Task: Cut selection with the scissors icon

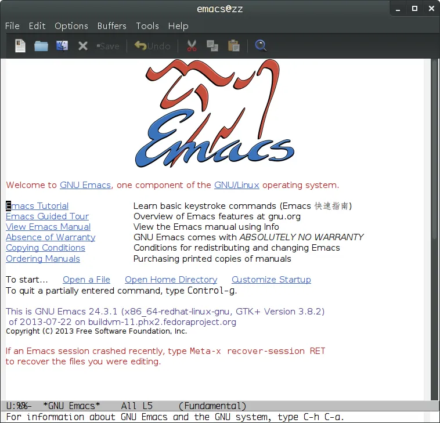Action: coord(192,46)
